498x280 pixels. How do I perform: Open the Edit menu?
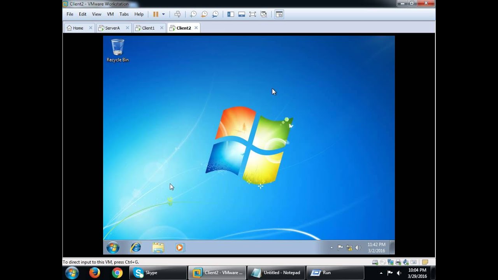point(82,14)
